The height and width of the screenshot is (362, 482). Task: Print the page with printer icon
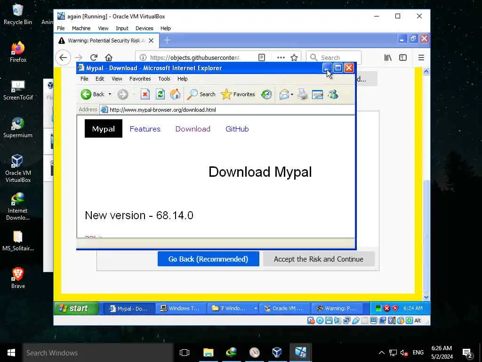tap(303, 94)
